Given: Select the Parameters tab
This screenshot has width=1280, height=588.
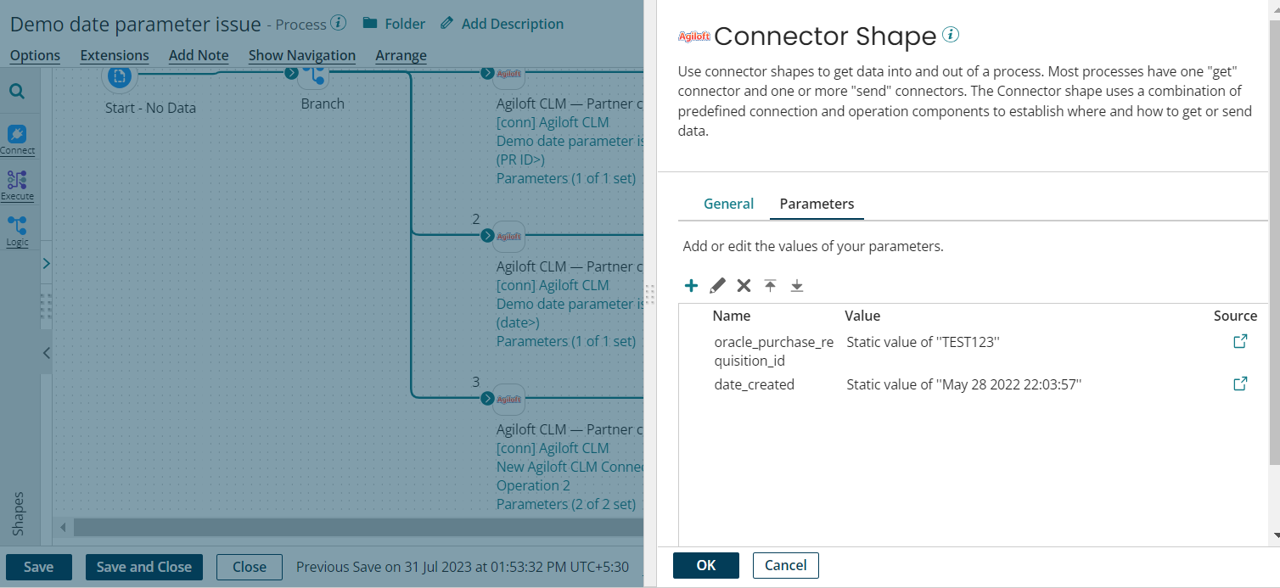Looking at the screenshot, I should [x=816, y=204].
